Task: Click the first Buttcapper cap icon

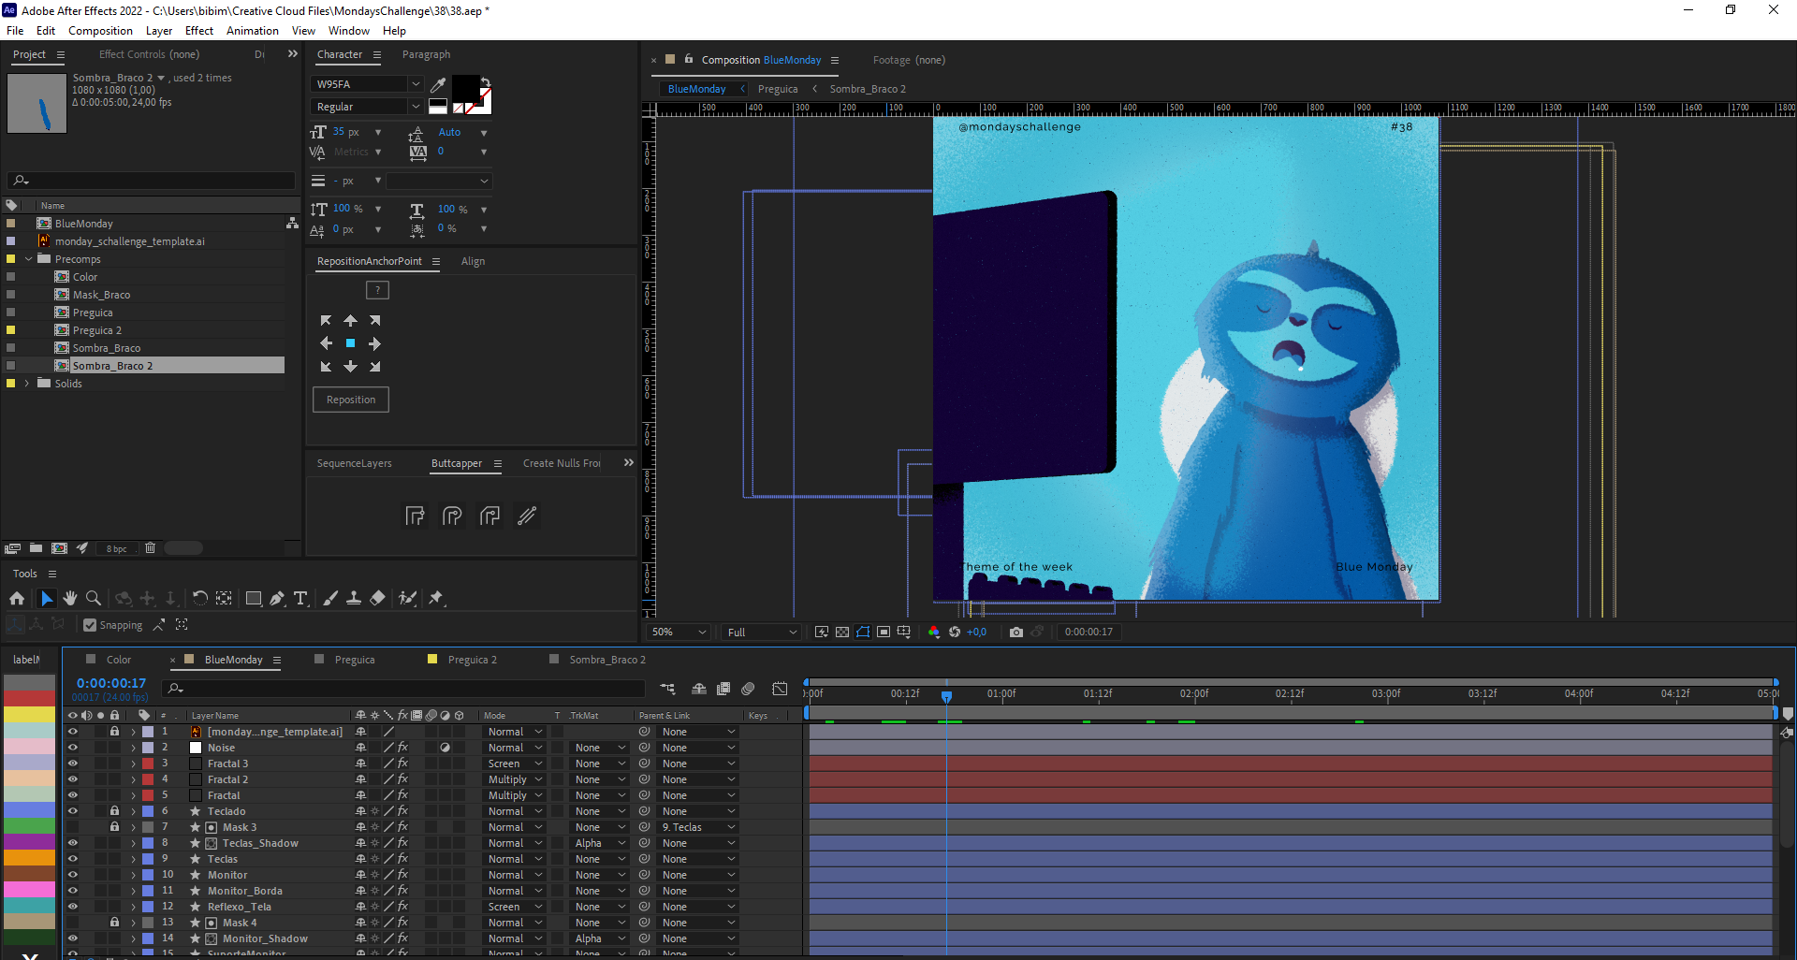Action: [416, 516]
